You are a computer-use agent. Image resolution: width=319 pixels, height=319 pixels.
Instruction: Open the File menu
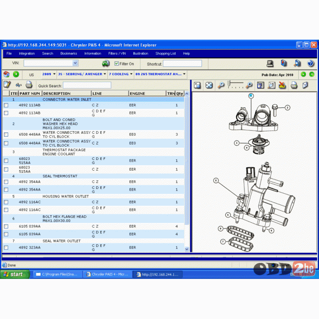coord(9,54)
